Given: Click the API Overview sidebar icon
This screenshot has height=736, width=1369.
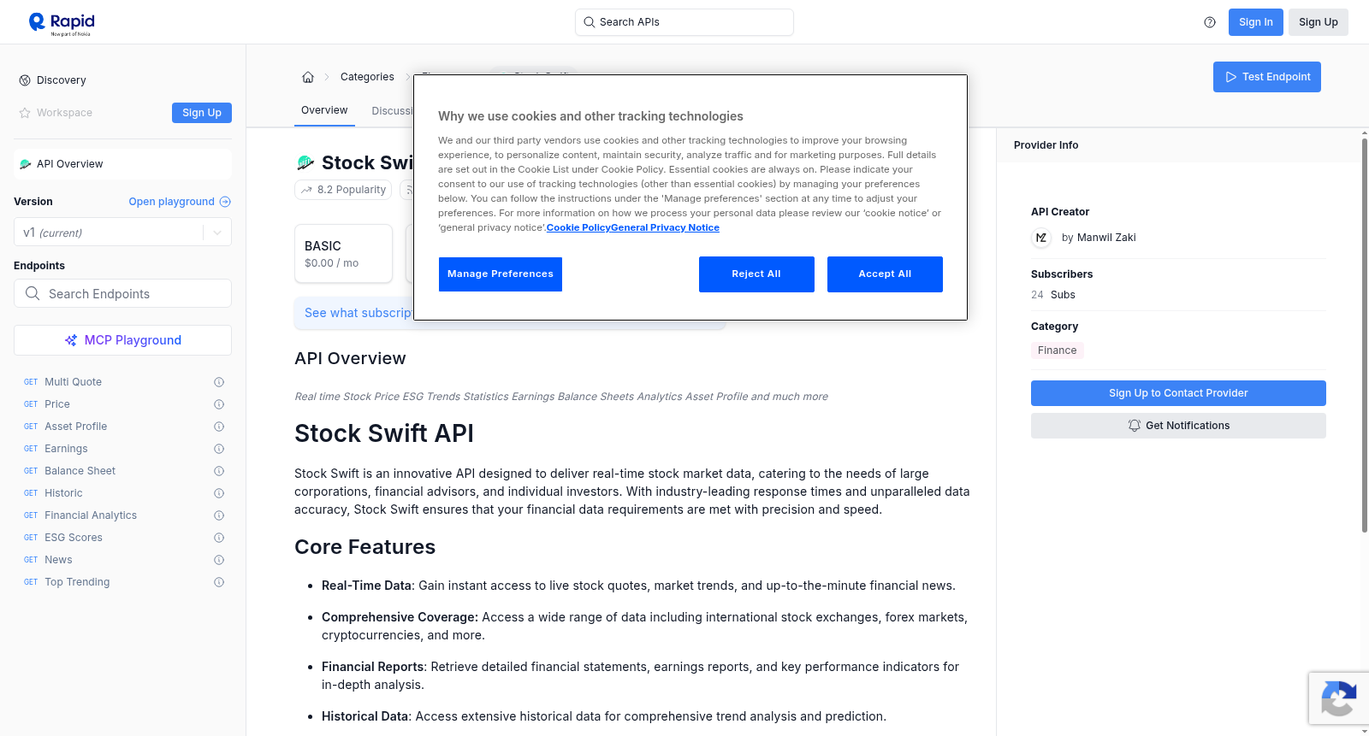Looking at the screenshot, I should [x=25, y=164].
